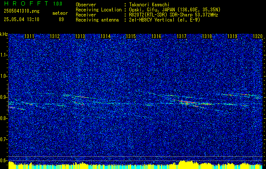Click the receiver value R820T2(RTL-SDR) SDR-Sharp

[x=162, y=15]
